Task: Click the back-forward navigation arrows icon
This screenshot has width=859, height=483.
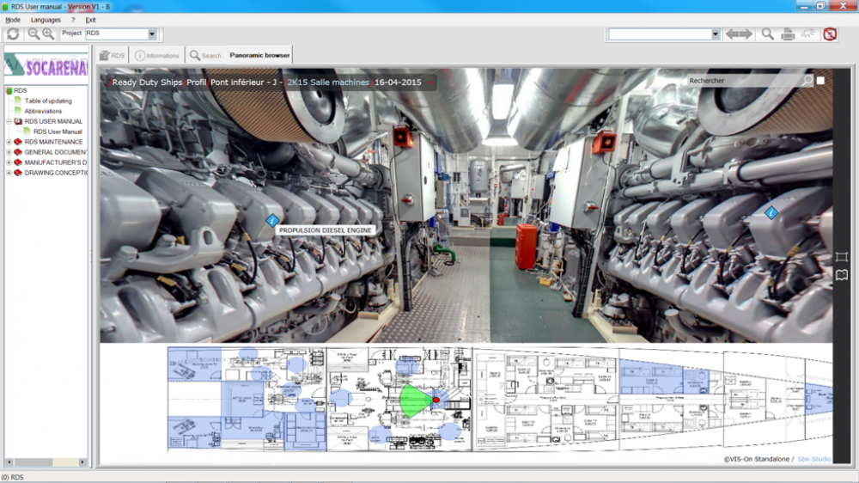Action: point(739,34)
